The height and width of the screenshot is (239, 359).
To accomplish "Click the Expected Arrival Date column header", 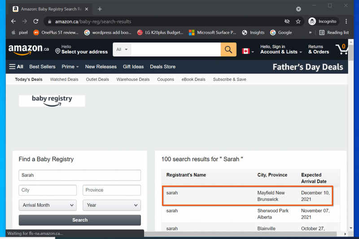I will pos(314,178).
